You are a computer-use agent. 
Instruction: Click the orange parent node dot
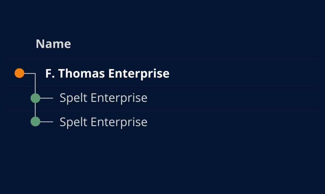[19, 73]
